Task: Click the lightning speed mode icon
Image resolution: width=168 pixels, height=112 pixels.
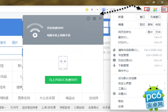Action: [92, 9]
